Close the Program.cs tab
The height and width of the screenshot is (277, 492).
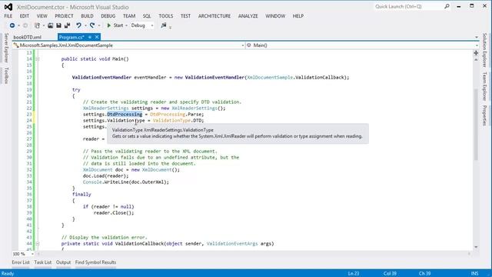pyautogui.click(x=97, y=37)
